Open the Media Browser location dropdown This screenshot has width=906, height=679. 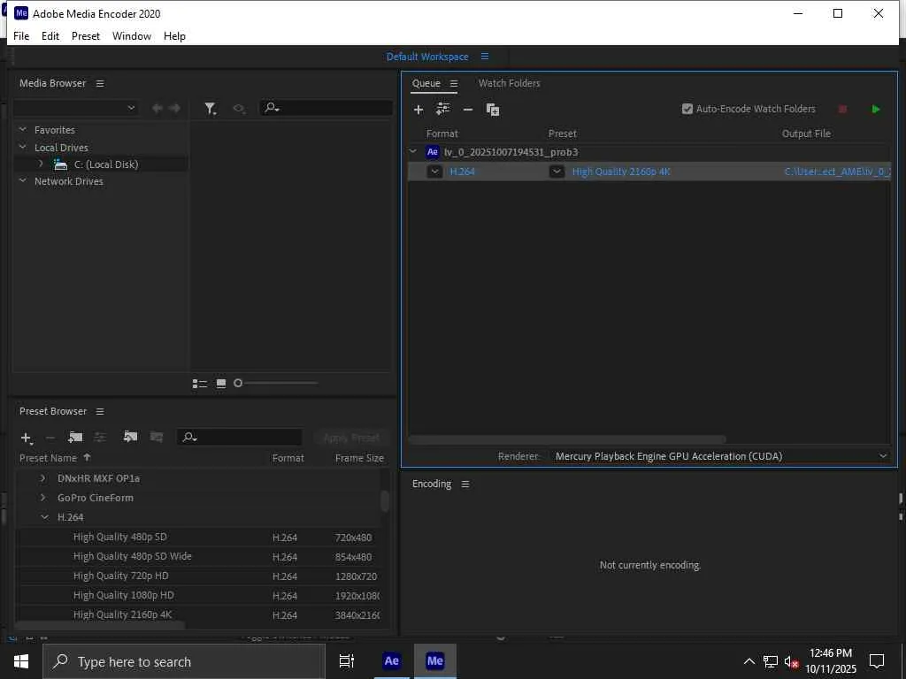(76, 108)
